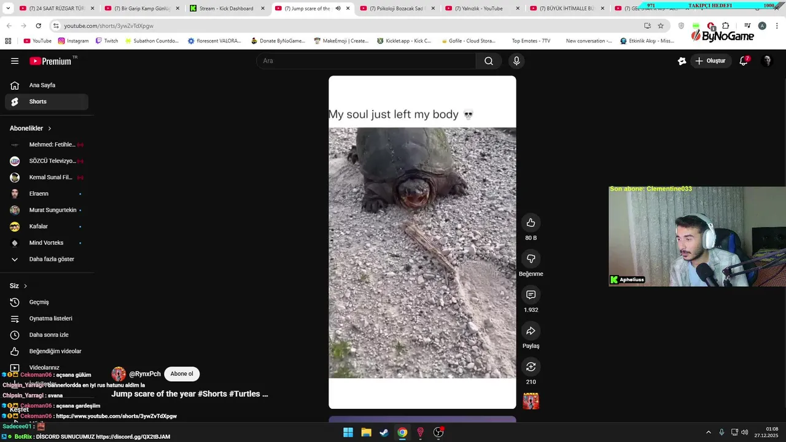Open the remix button showing 210
The height and width of the screenshot is (442, 786).
click(531, 366)
